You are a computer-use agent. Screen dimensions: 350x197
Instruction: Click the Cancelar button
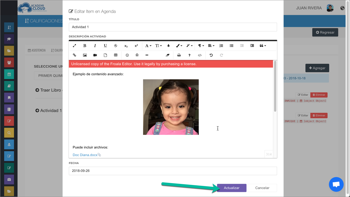[x=262, y=188]
